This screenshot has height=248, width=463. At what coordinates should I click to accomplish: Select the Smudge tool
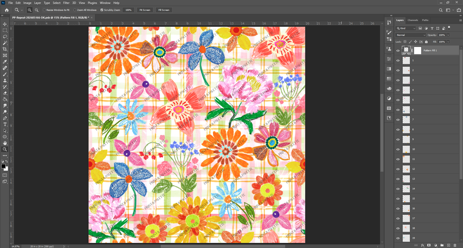(5, 105)
